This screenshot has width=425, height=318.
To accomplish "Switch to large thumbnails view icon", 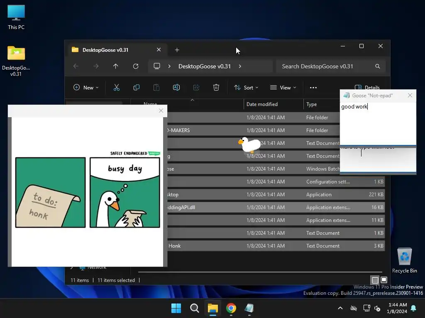I will tap(384, 280).
